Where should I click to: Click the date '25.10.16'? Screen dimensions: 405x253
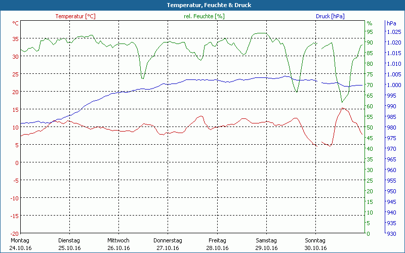(69, 248)
